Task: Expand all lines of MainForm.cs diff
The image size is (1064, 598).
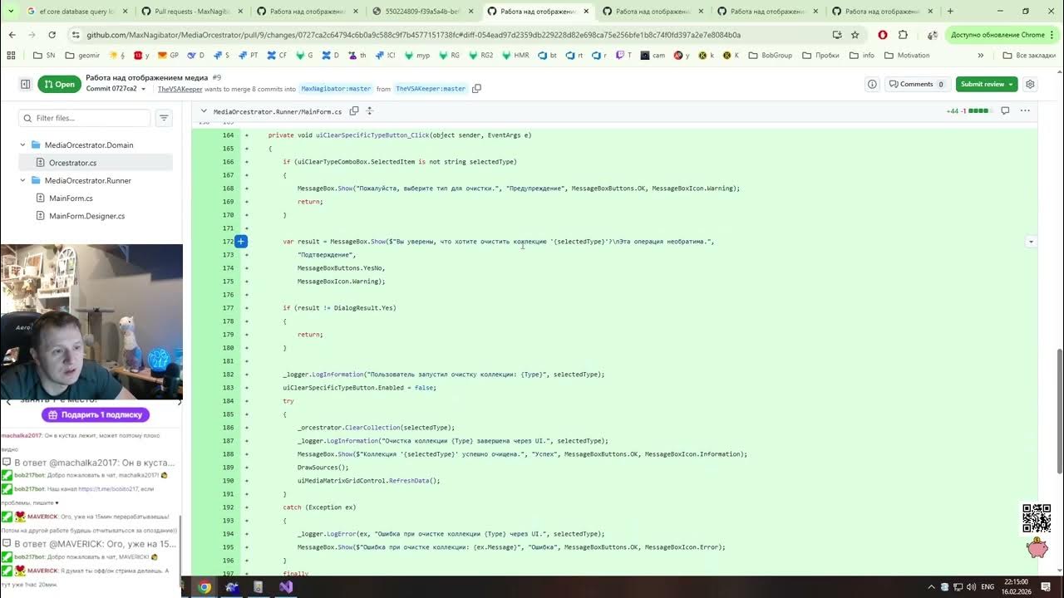Action: [x=370, y=110]
